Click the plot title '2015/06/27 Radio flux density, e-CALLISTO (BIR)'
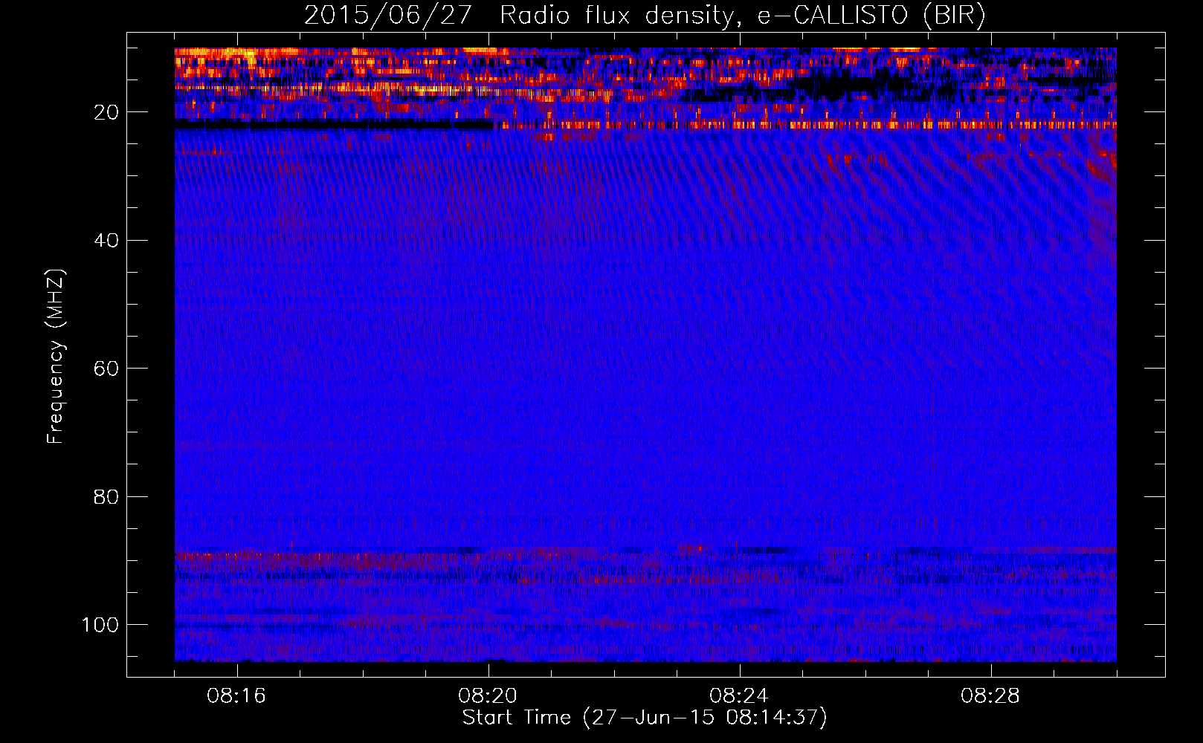This screenshot has height=743, width=1203. 645,16
